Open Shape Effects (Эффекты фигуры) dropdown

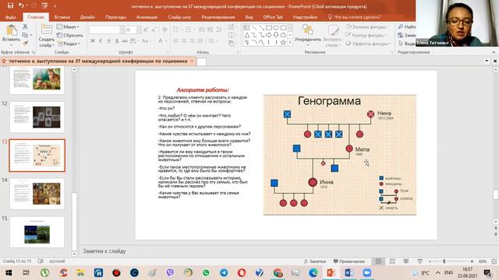pos(368,44)
